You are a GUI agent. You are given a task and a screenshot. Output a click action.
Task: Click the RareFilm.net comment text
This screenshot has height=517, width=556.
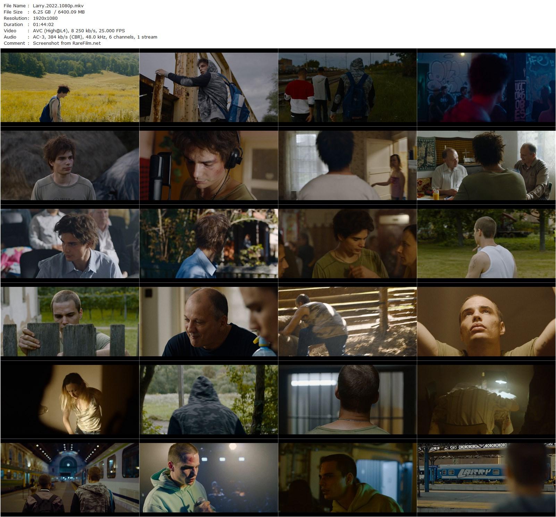(x=67, y=43)
